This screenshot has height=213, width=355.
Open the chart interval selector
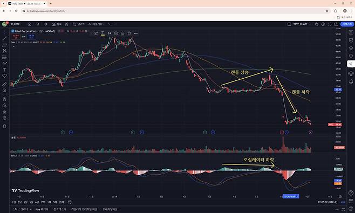(x=38, y=24)
